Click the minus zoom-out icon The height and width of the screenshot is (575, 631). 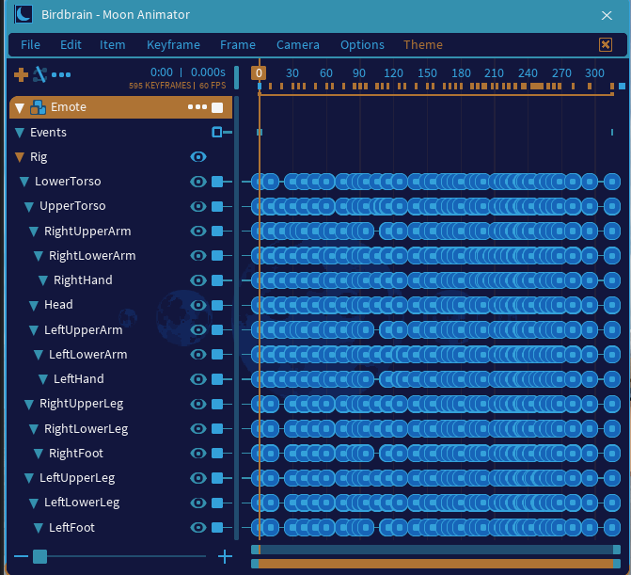(21, 556)
